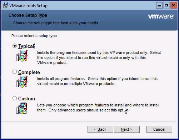179x140 pixels.
Task: Click the Typical option description paragraph
Action: pos(99,57)
